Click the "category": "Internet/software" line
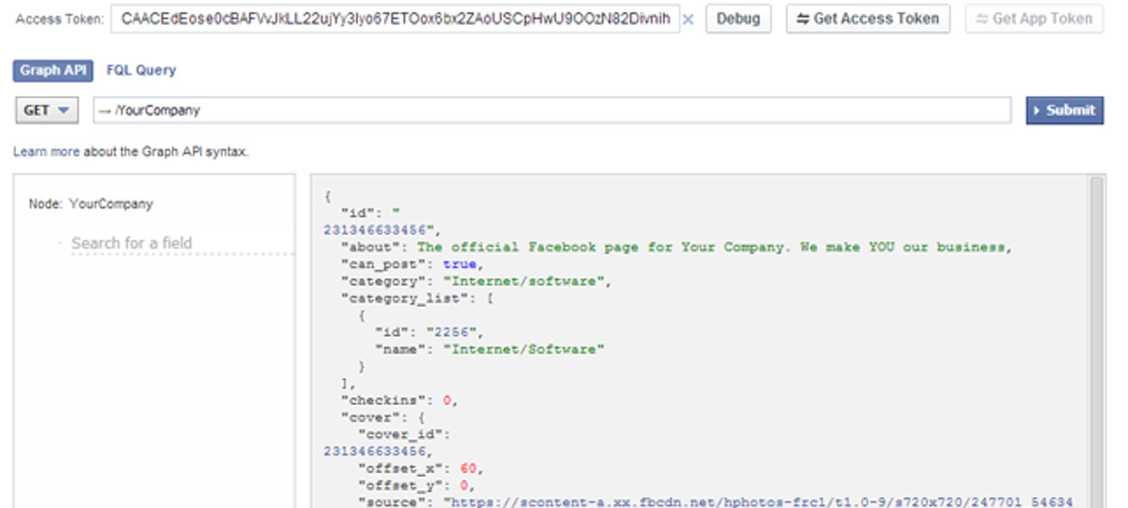Image resolution: width=1128 pixels, height=508 pixels. pos(476,281)
